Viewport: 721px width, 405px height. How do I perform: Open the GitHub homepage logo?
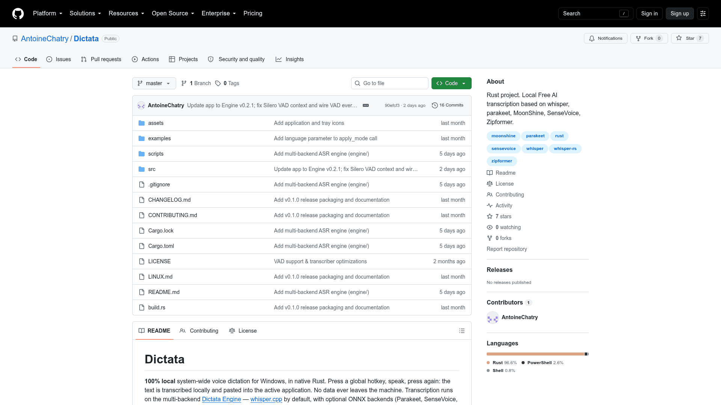pyautogui.click(x=18, y=13)
